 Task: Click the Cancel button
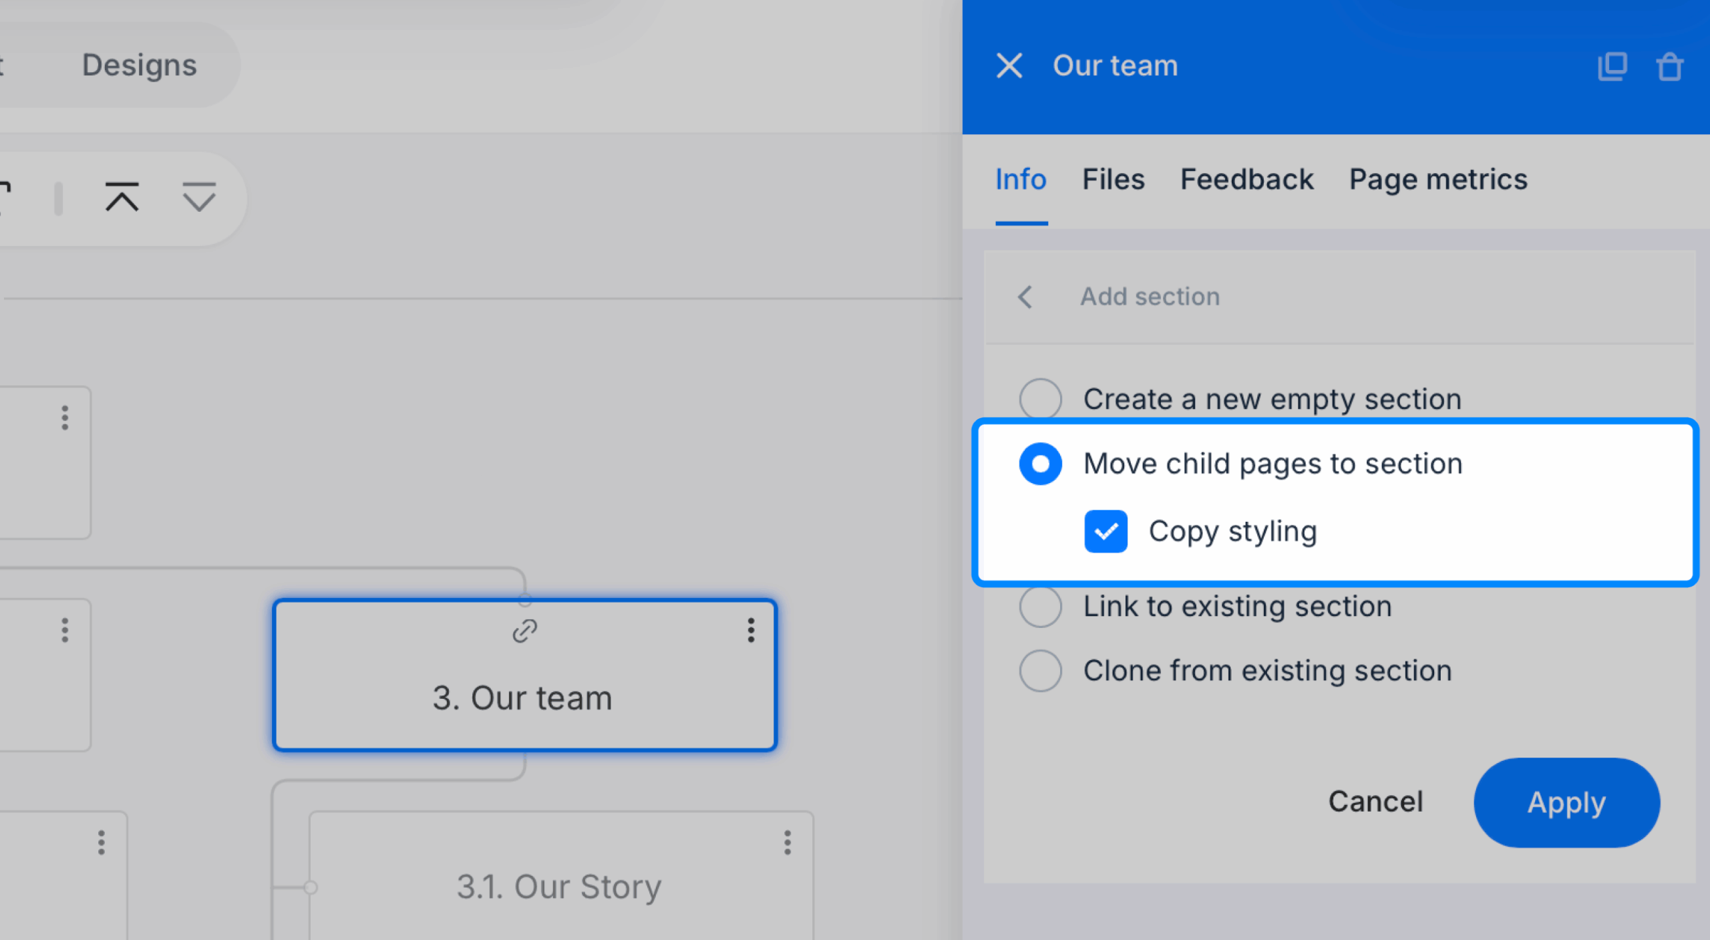click(1375, 801)
